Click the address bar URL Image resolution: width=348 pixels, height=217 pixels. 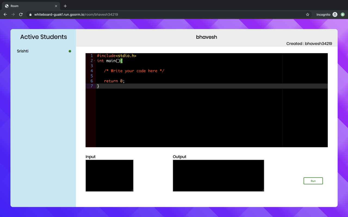pyautogui.click(x=76, y=15)
